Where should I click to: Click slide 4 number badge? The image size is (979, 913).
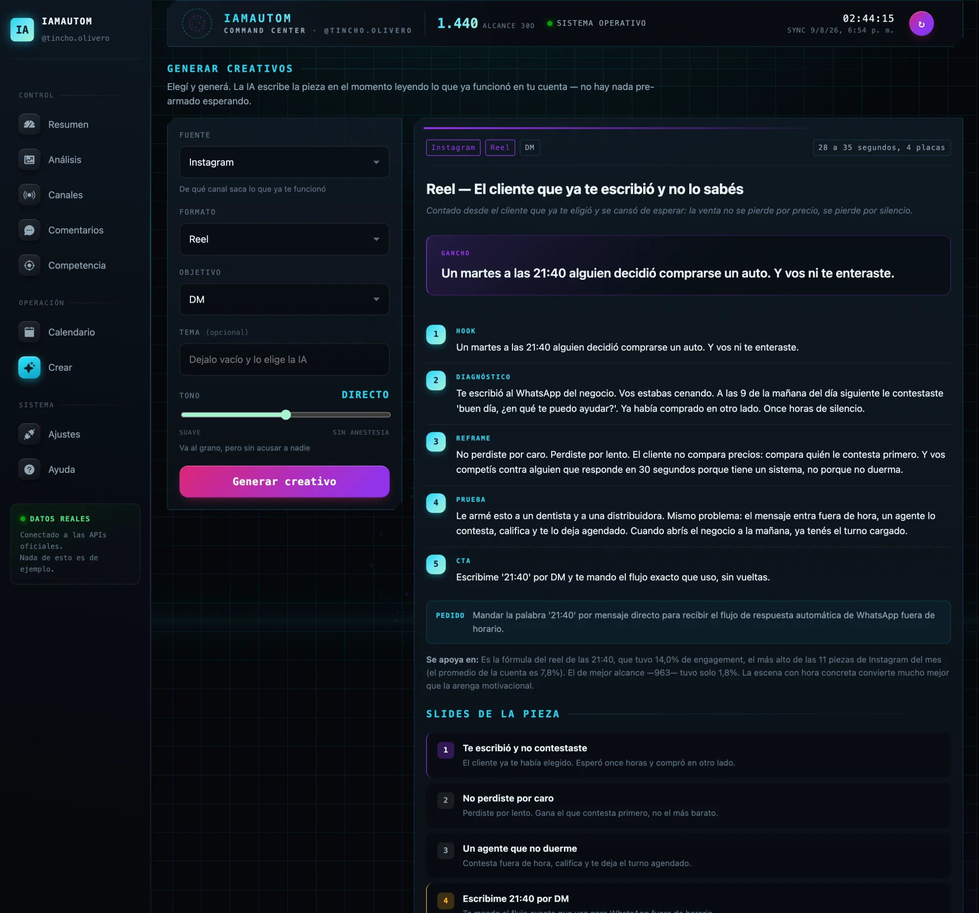(x=445, y=900)
